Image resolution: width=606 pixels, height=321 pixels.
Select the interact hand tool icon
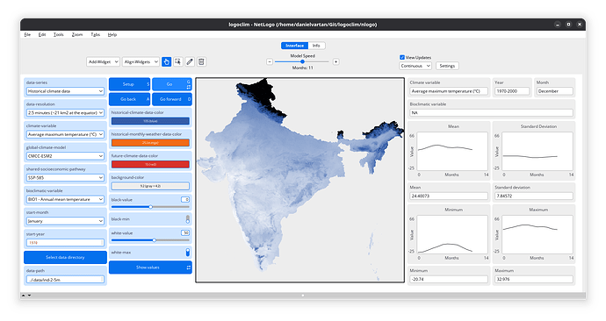(x=166, y=61)
